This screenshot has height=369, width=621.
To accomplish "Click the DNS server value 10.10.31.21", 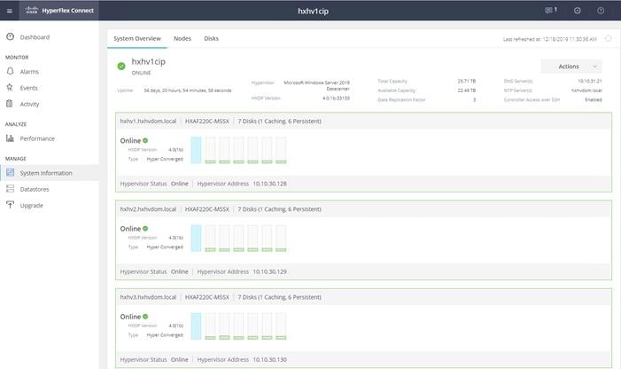I will [590, 81].
